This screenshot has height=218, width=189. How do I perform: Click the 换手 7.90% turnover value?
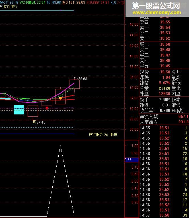[x=165, y=100]
